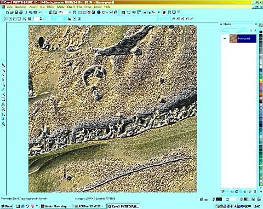This screenshot has height=209, width=263.
Task: Click the last icon at Objects docker bottom
Action: pos(255,191)
